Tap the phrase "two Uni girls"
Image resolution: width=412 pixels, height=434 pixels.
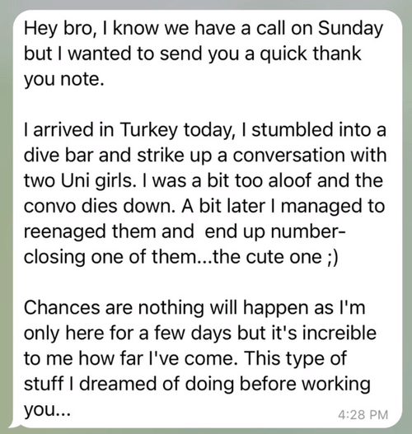pyautogui.click(x=77, y=180)
